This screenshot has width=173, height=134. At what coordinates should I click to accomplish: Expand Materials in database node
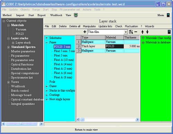tap(143, 42)
